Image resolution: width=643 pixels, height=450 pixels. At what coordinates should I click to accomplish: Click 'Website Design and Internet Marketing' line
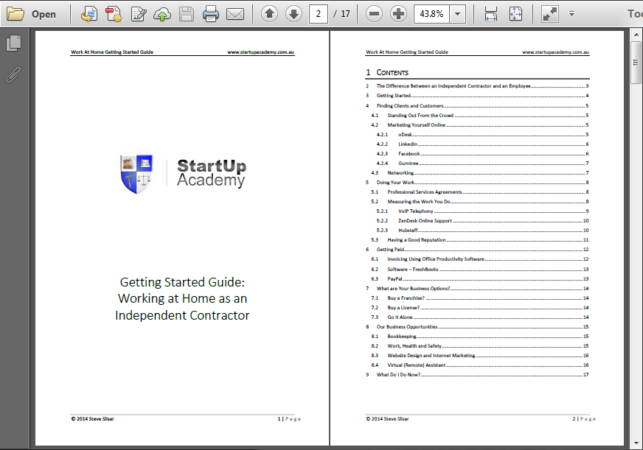coord(480,356)
